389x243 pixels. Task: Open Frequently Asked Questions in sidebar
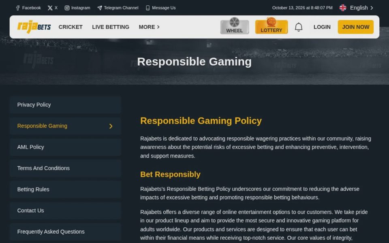pos(65,232)
